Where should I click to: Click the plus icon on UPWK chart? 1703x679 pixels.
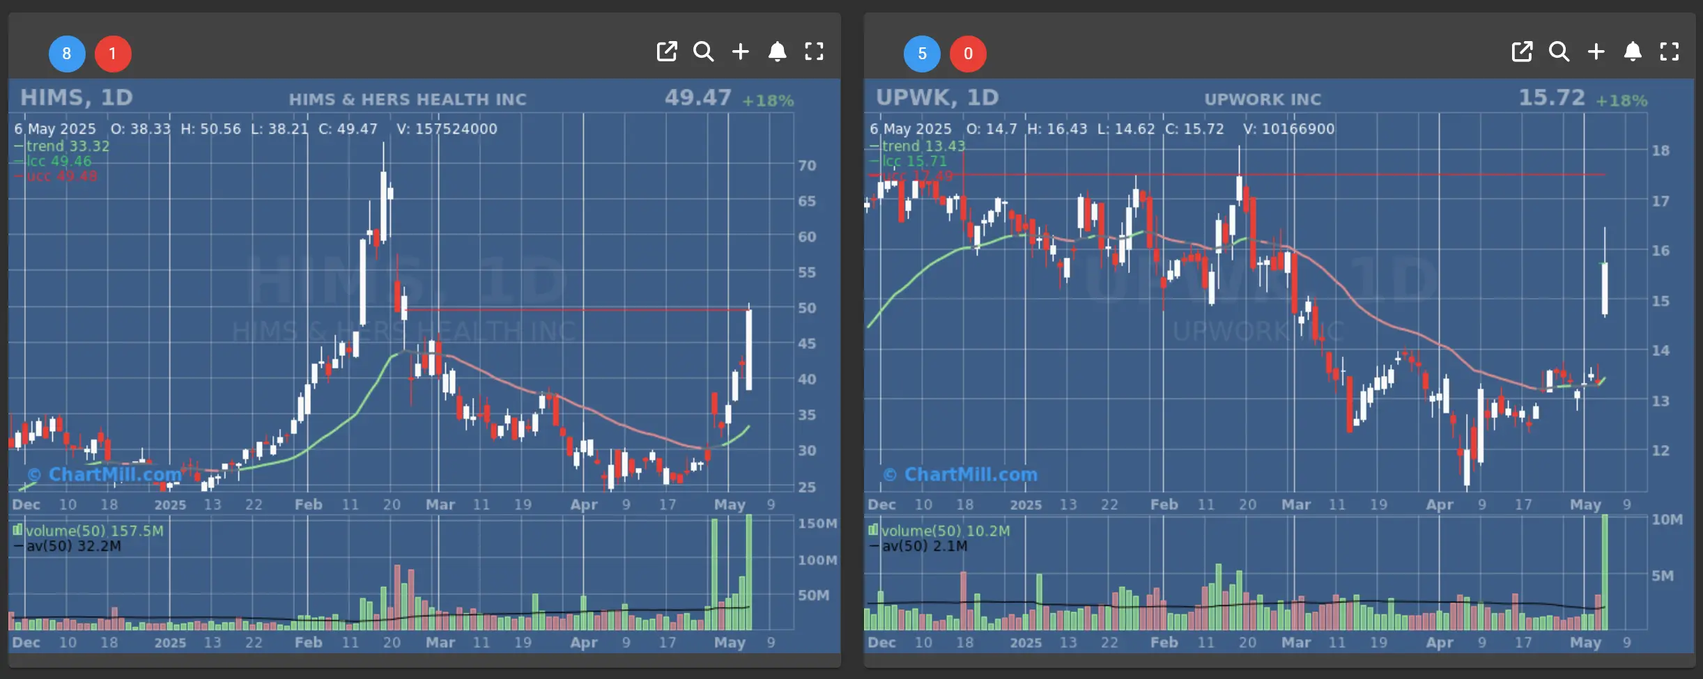(1596, 52)
